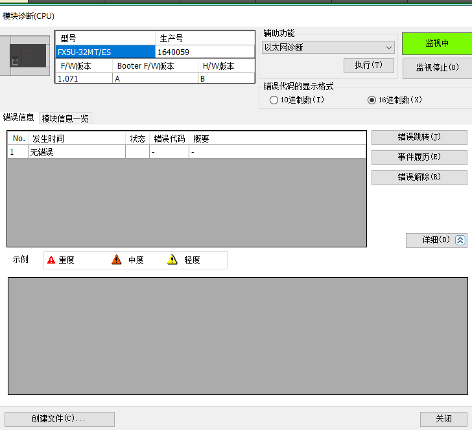
Task: Switch to the 模块信息一览 tab
Action: click(65, 118)
